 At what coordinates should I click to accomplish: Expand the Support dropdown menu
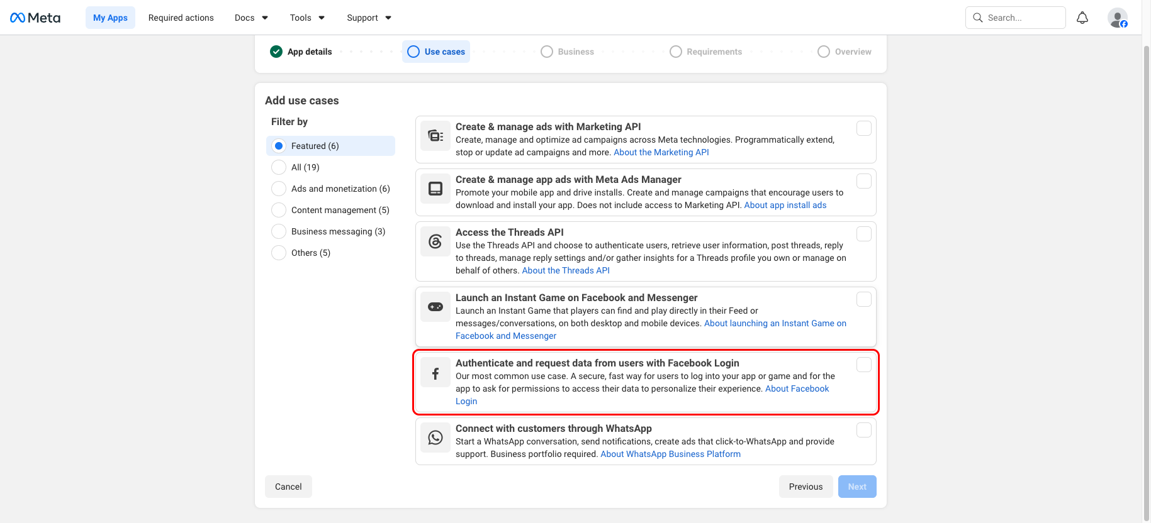click(x=369, y=18)
